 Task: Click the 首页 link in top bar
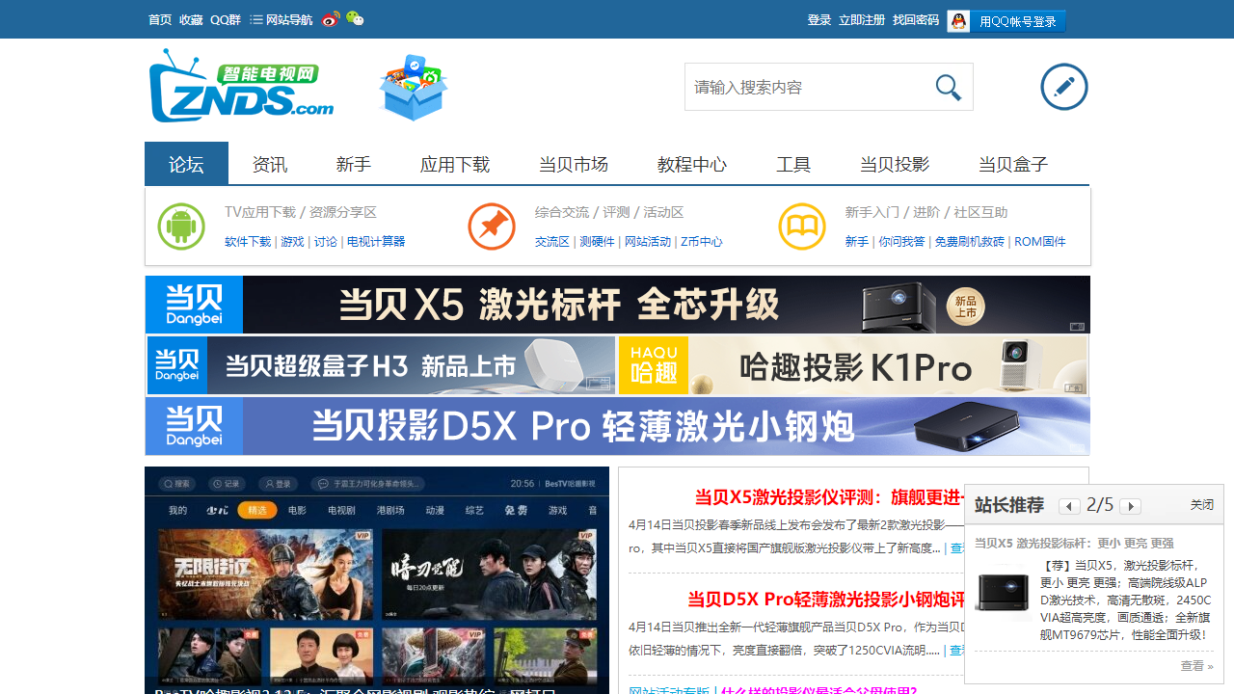tap(160, 19)
